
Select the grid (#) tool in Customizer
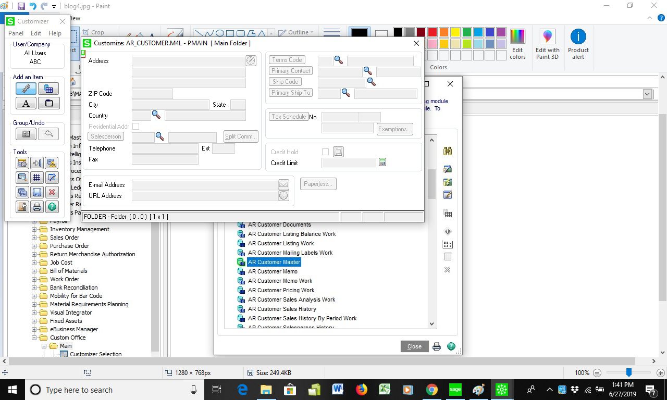[37, 178]
